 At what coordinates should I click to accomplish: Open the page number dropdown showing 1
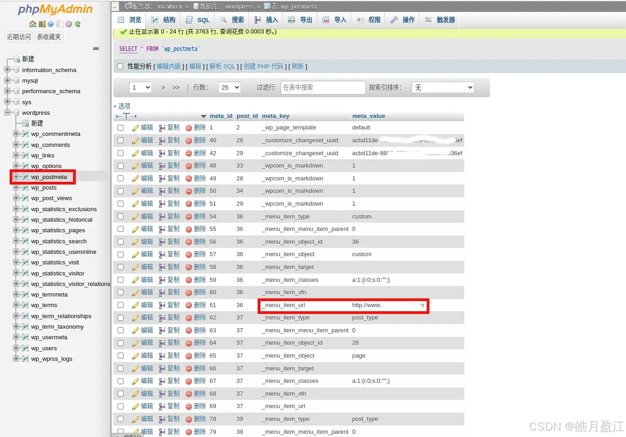tap(140, 87)
